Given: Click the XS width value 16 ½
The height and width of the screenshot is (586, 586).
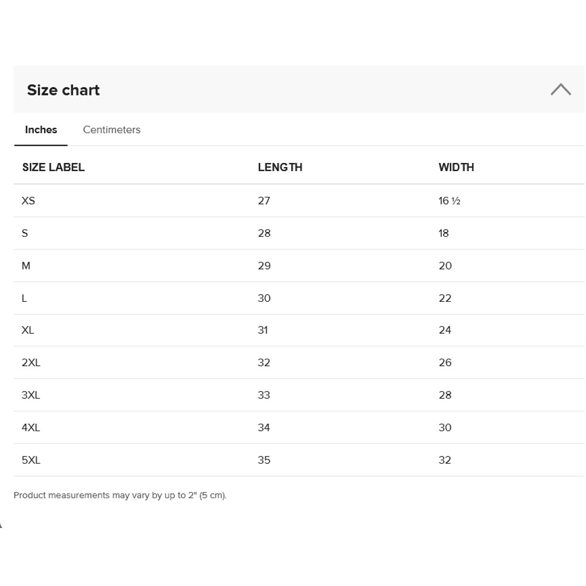Looking at the screenshot, I should [449, 201].
